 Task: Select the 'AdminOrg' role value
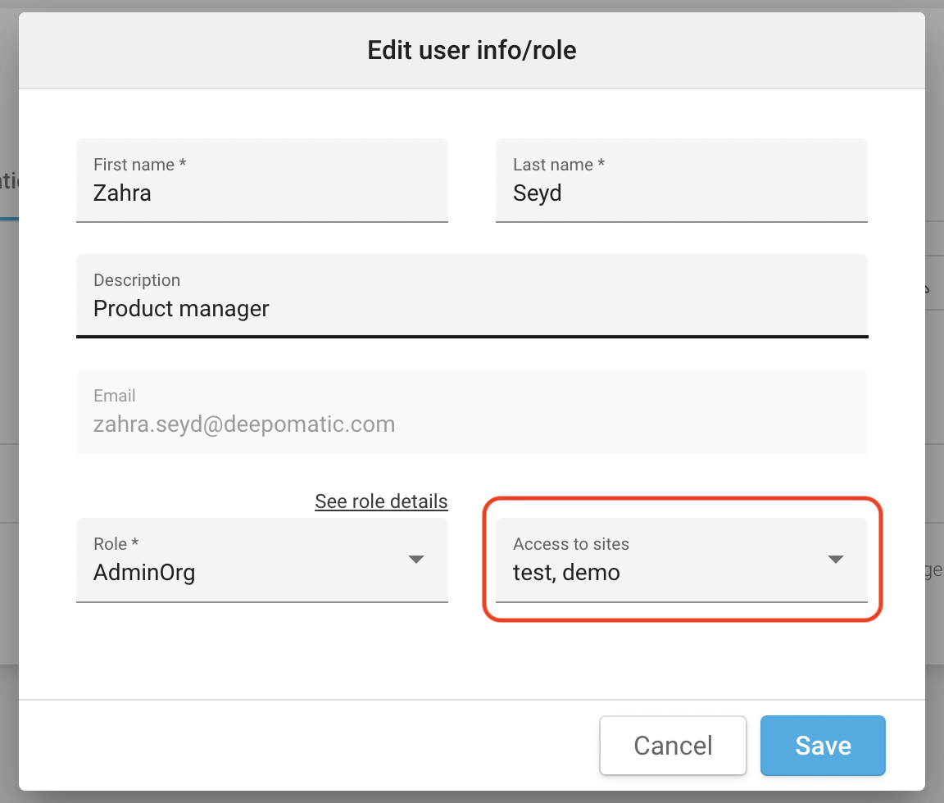[x=144, y=572]
